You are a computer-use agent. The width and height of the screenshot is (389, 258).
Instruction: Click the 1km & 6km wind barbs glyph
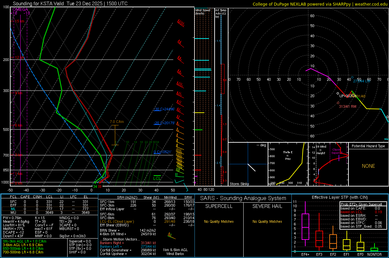(171, 236)
